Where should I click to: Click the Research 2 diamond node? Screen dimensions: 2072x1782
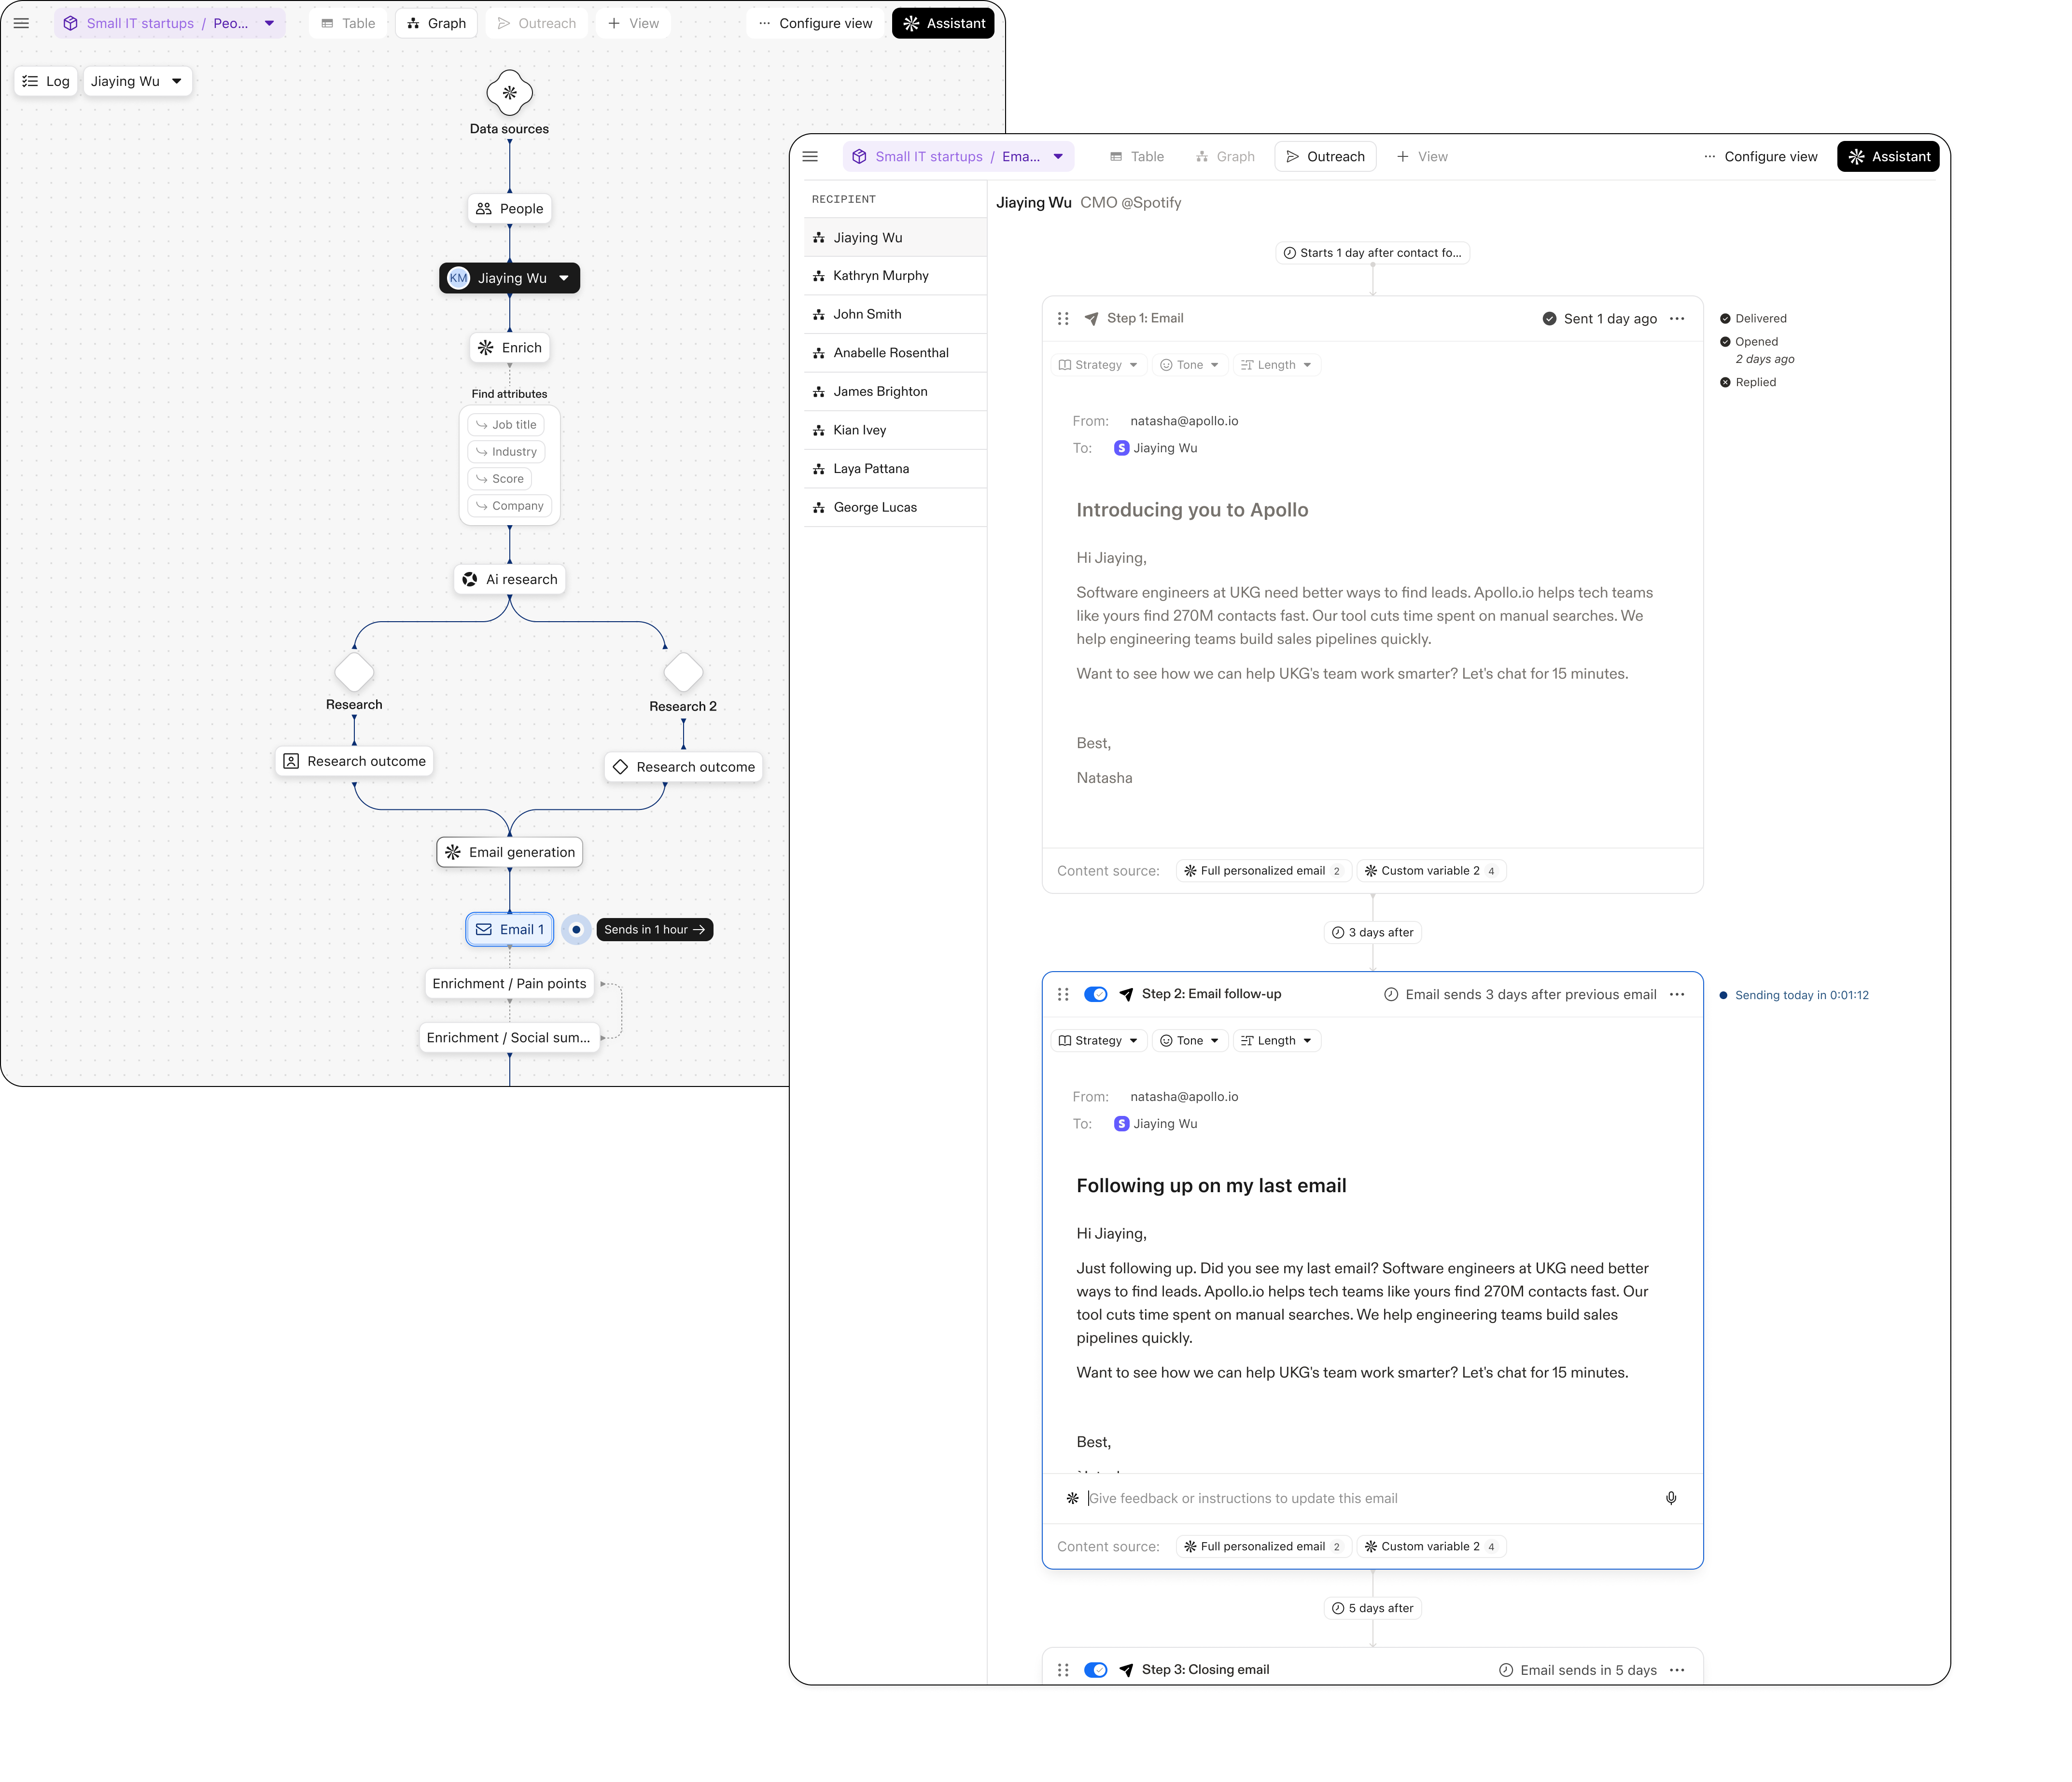point(683,672)
